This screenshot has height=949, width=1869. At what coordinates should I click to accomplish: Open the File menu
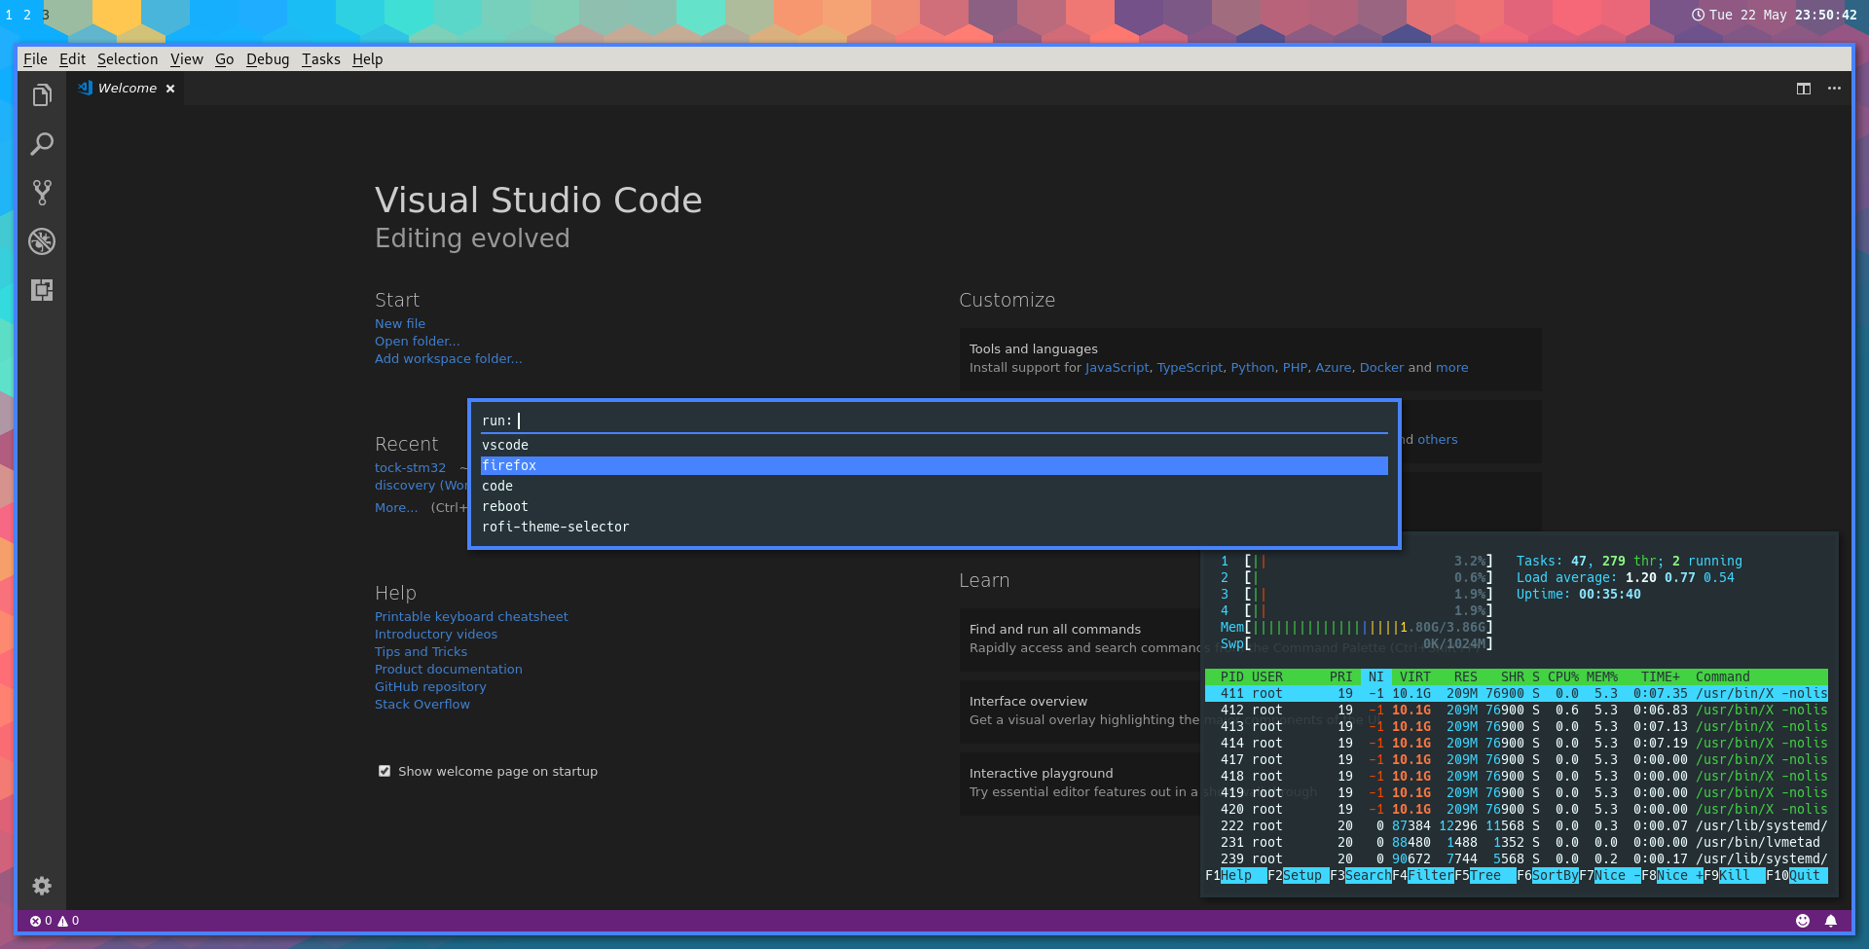pos(35,59)
